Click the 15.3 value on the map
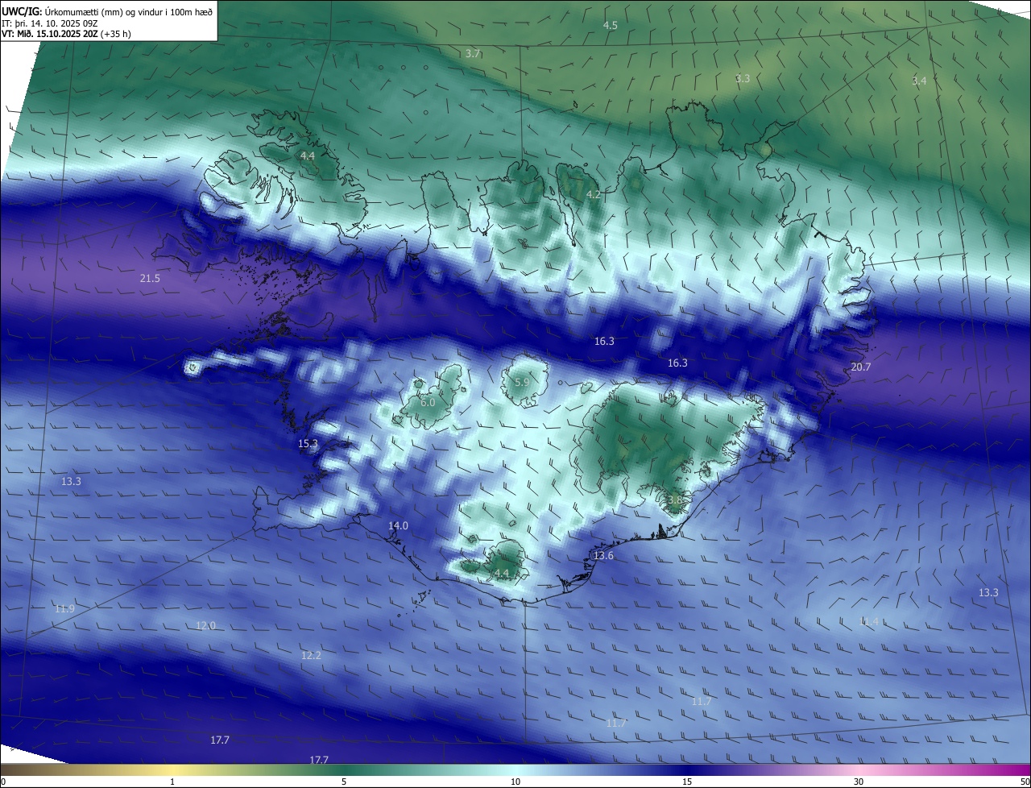1031x788 pixels. (x=308, y=443)
